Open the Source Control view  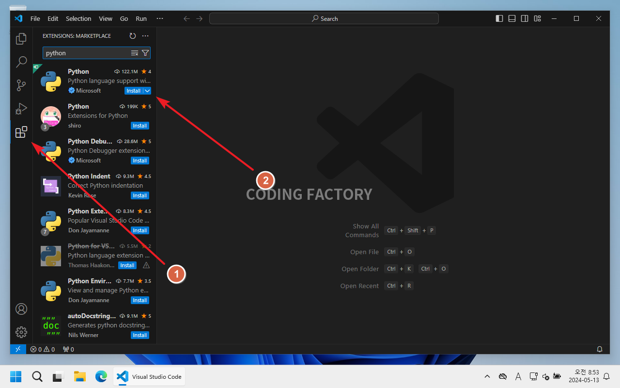[x=21, y=85]
